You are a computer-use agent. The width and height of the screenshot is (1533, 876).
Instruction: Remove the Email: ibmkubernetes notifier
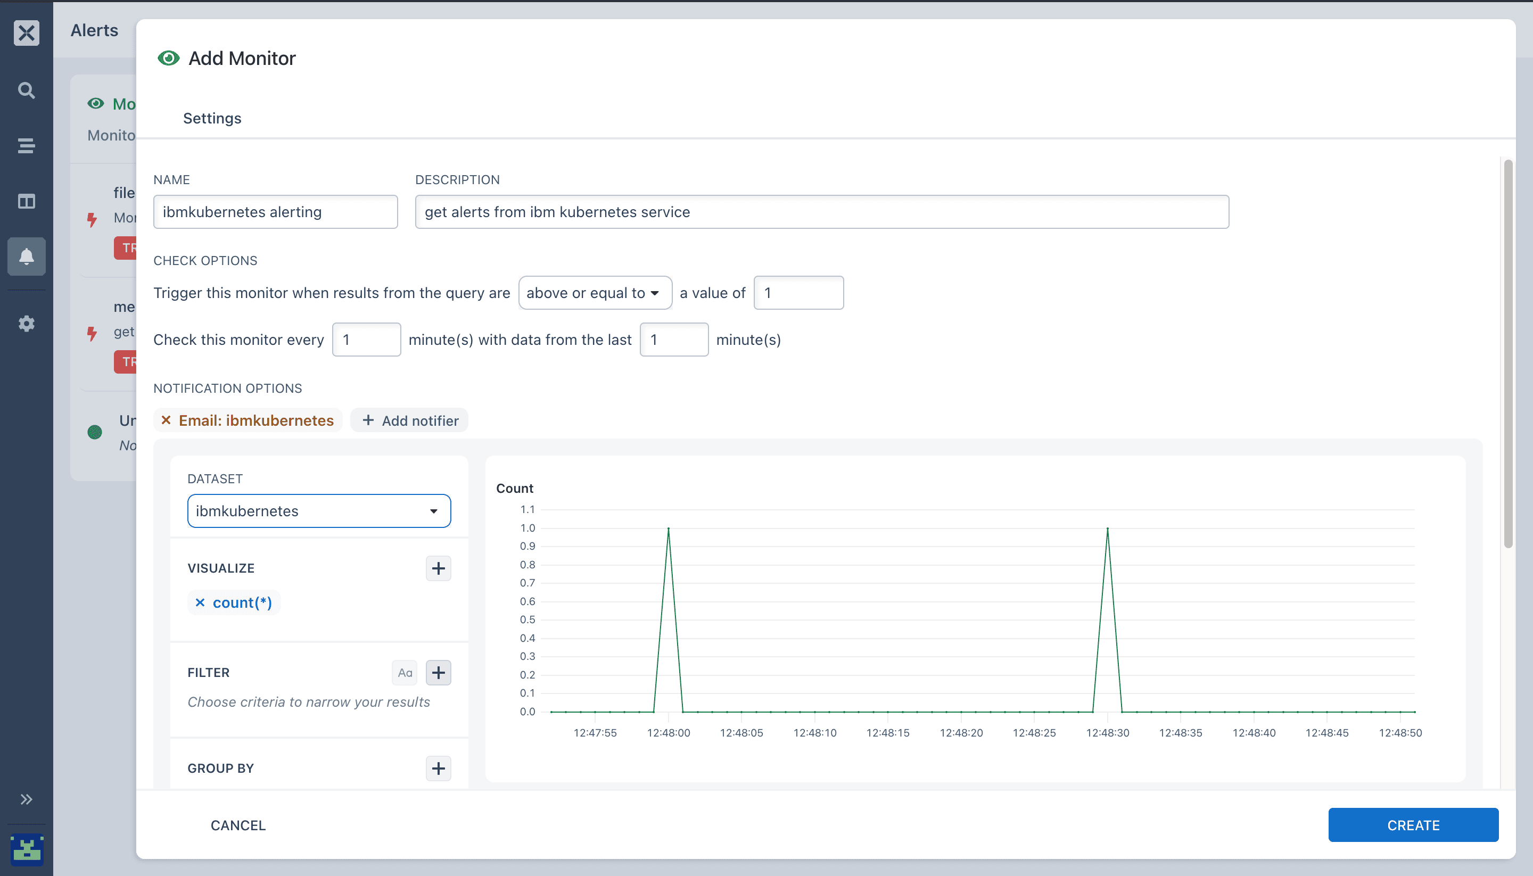pos(166,420)
